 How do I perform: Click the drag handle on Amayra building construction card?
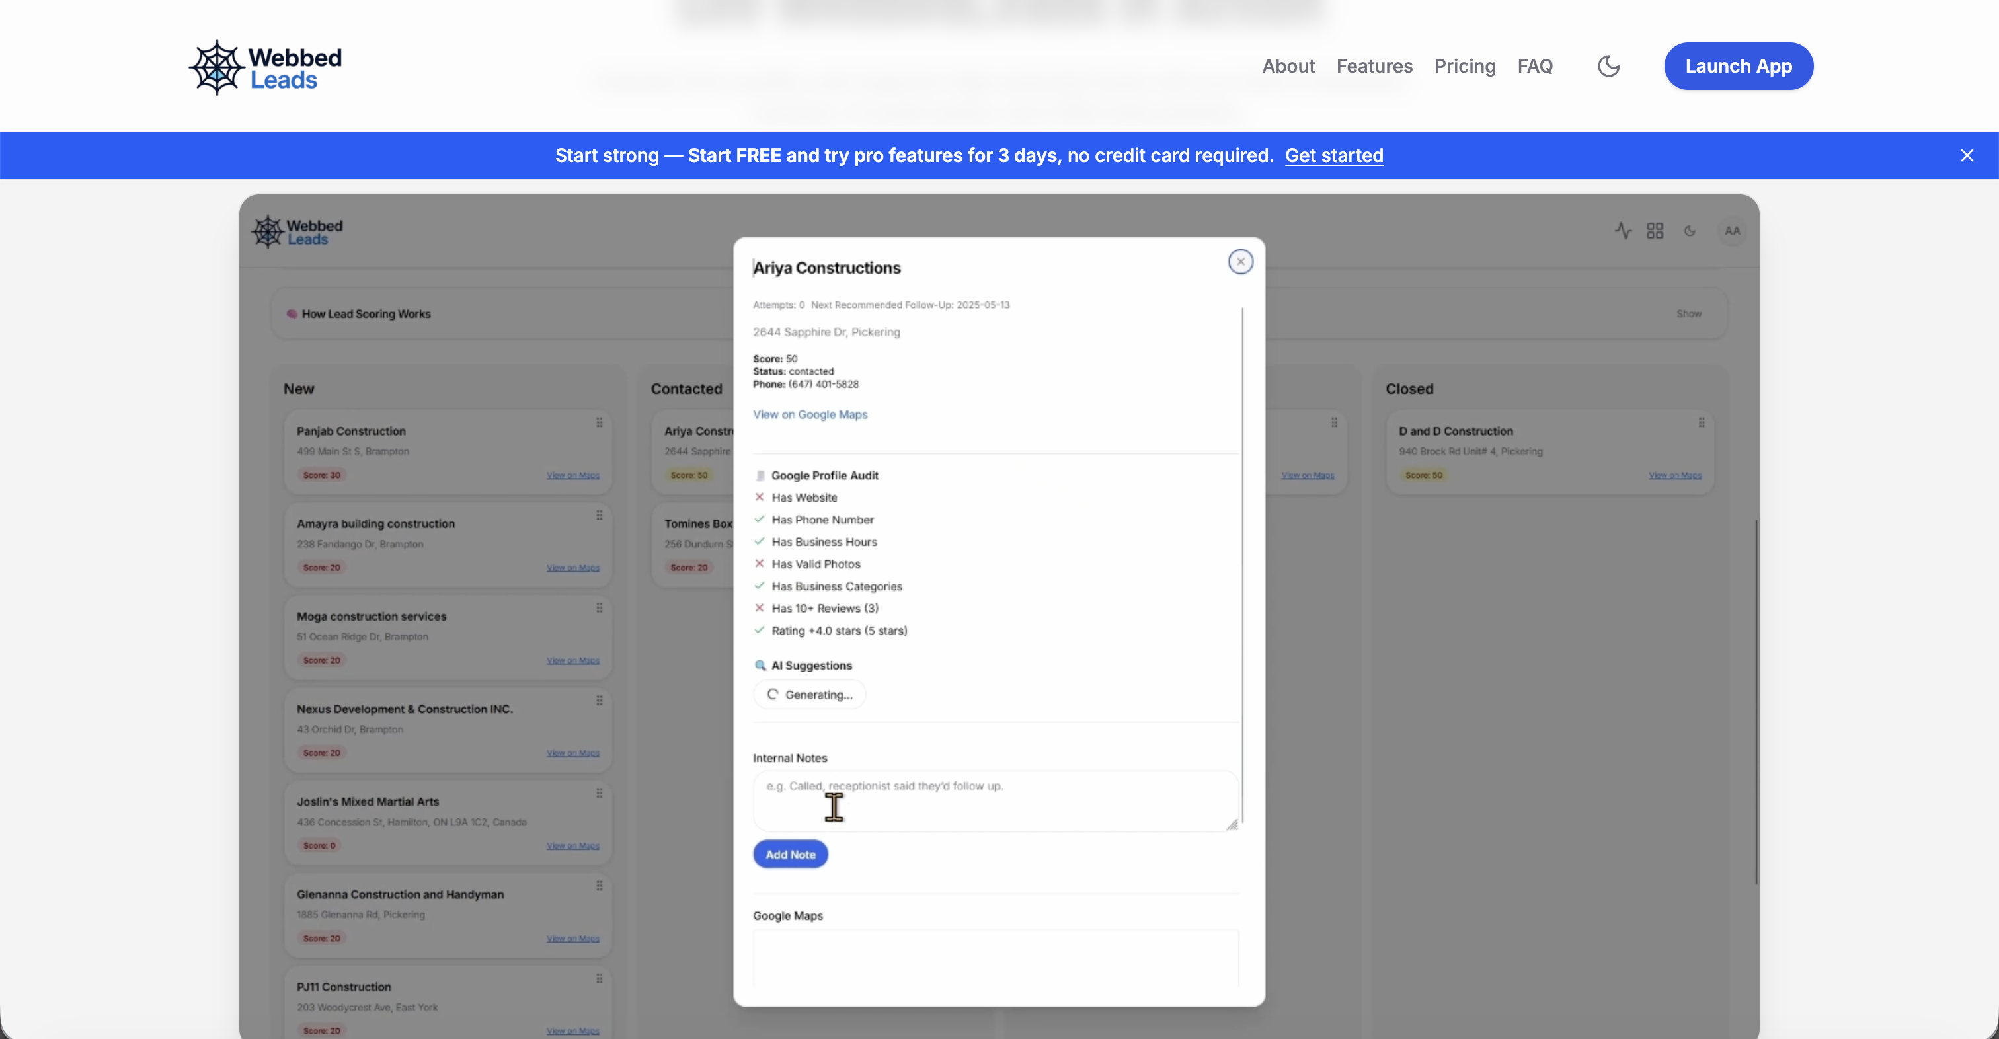click(x=599, y=516)
